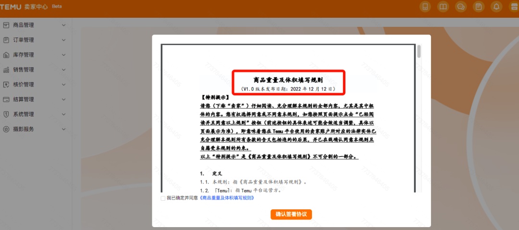Open the chat messages icon
Screen dimensions: 519x230
[461, 7]
